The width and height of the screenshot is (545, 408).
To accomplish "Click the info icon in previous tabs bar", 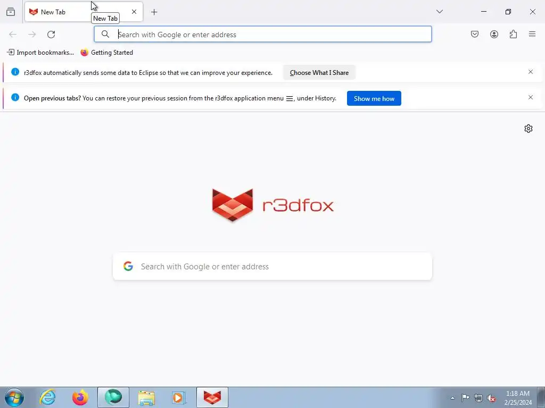I will (x=15, y=97).
